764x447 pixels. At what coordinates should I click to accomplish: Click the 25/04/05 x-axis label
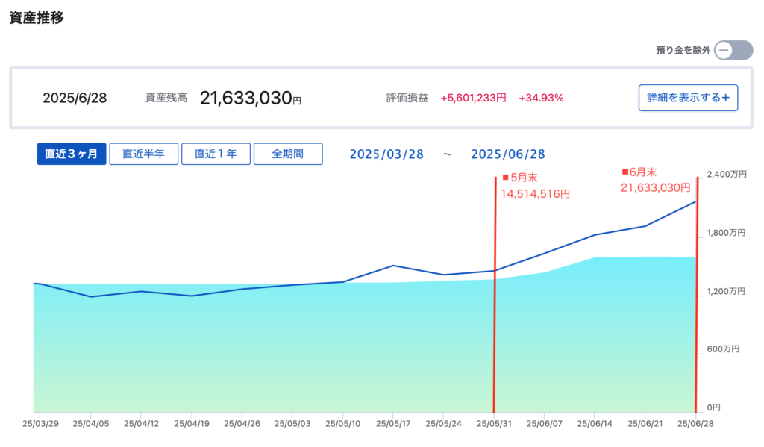tap(90, 424)
